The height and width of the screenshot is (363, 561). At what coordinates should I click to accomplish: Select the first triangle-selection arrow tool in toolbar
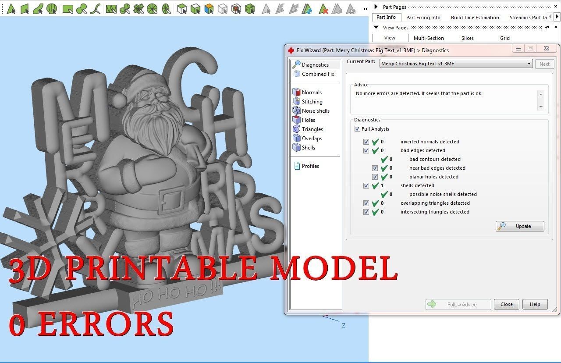tap(11, 8)
